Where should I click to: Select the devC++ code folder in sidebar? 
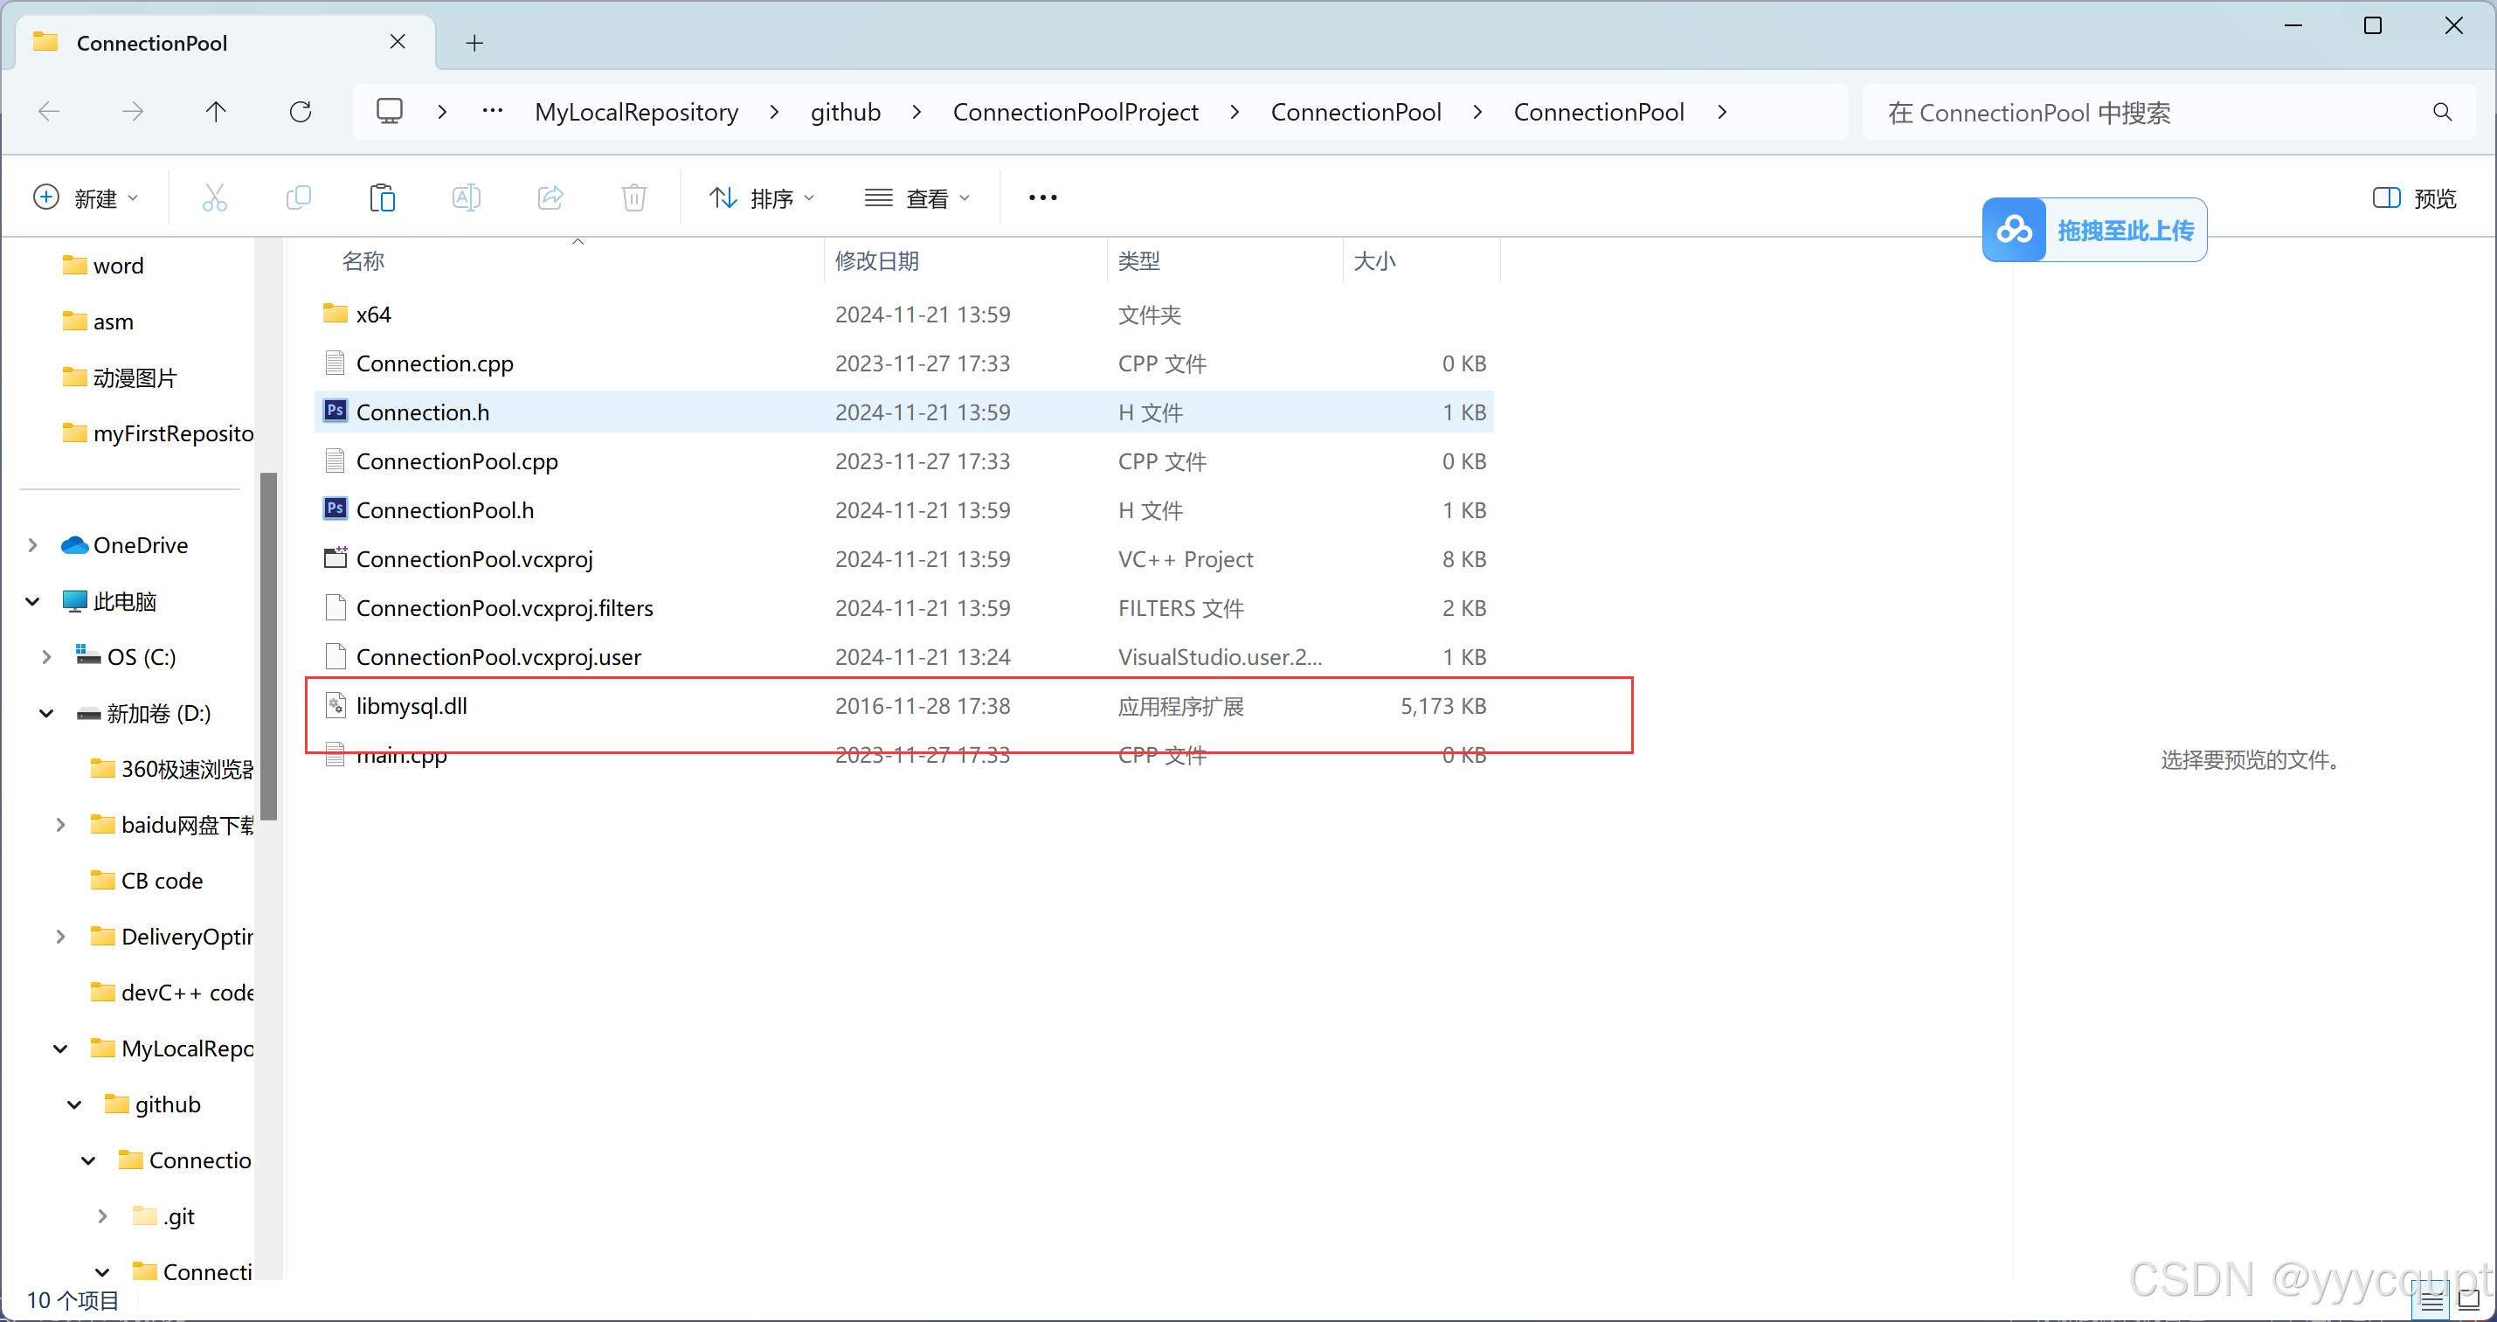pos(170,993)
